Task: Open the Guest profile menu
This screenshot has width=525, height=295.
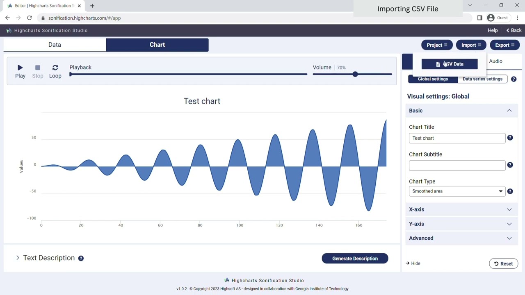Action: tap(498, 18)
